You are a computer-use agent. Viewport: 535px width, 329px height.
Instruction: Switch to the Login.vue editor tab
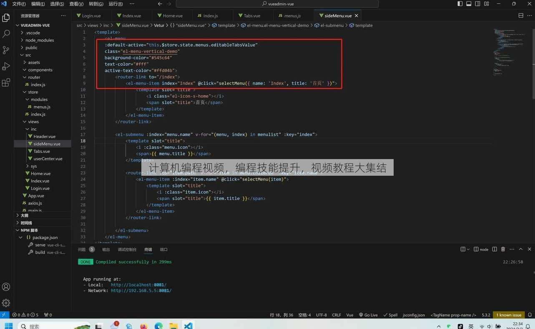click(91, 16)
